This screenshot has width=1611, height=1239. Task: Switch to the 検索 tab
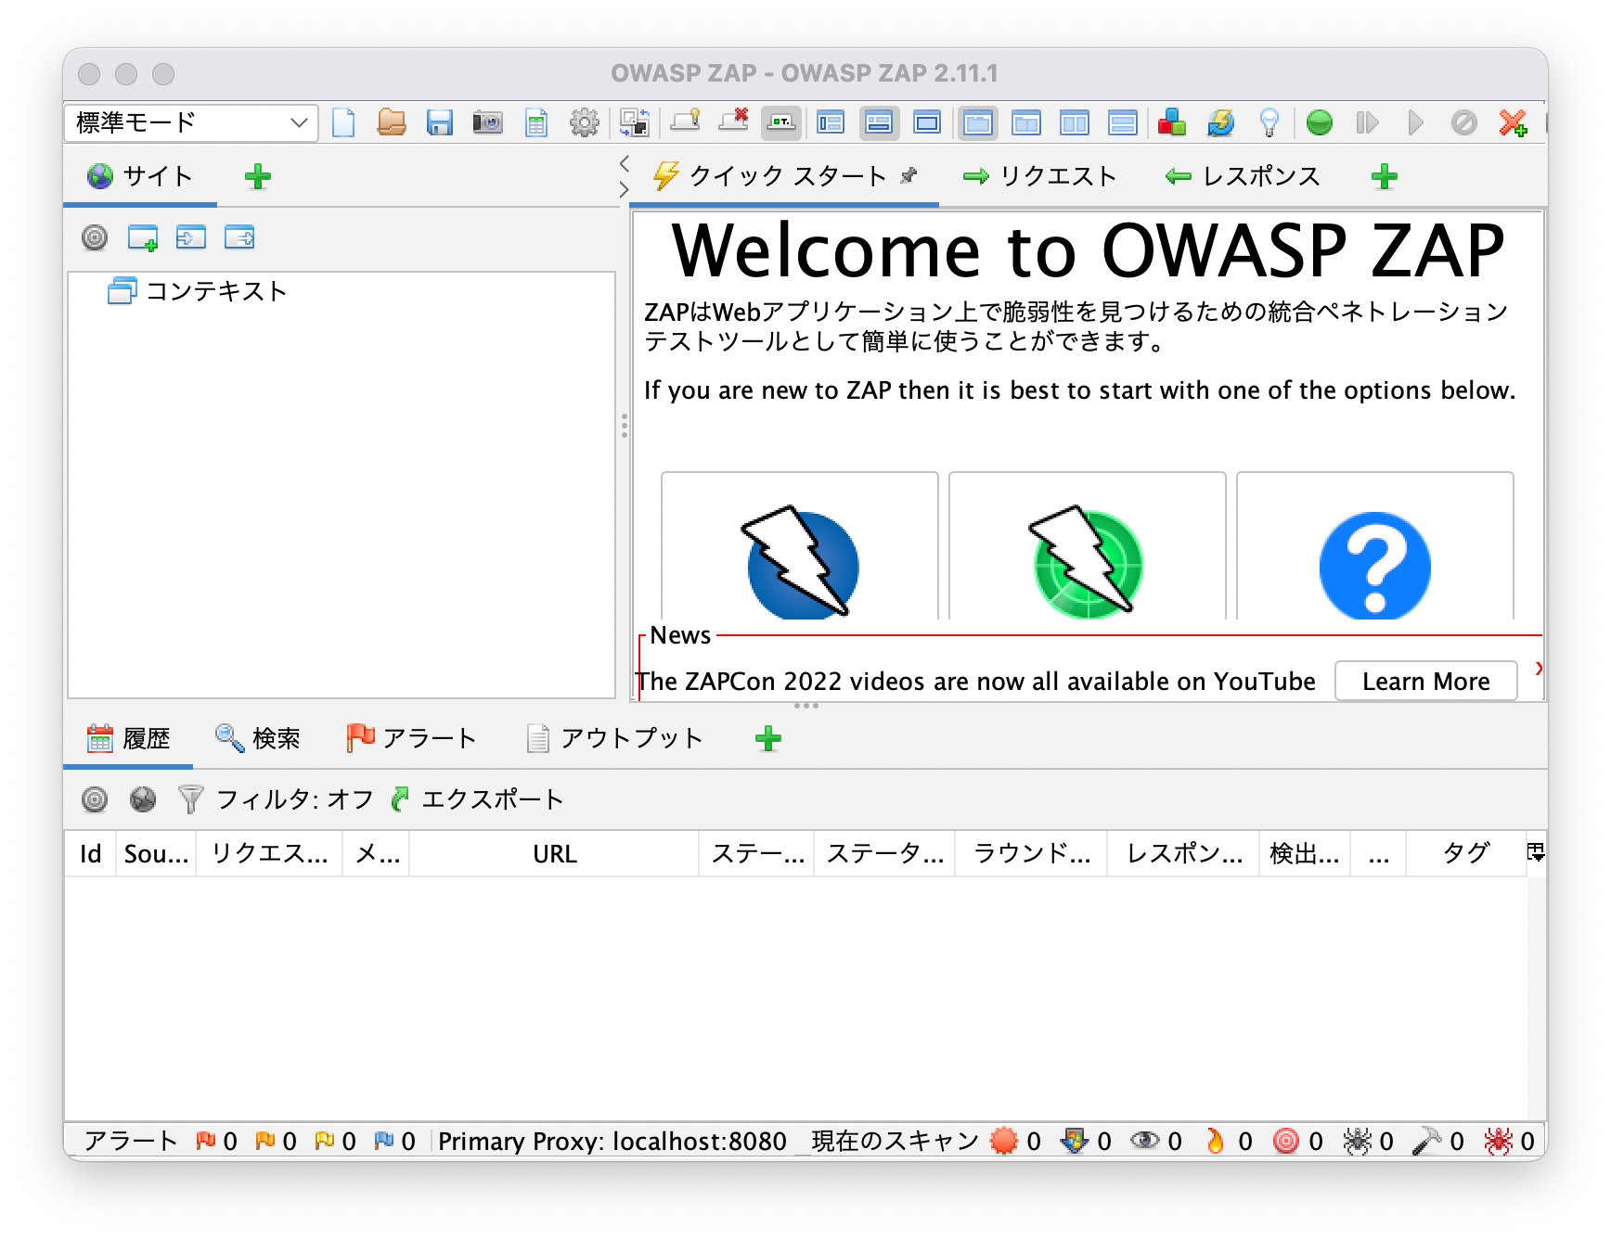coord(258,739)
